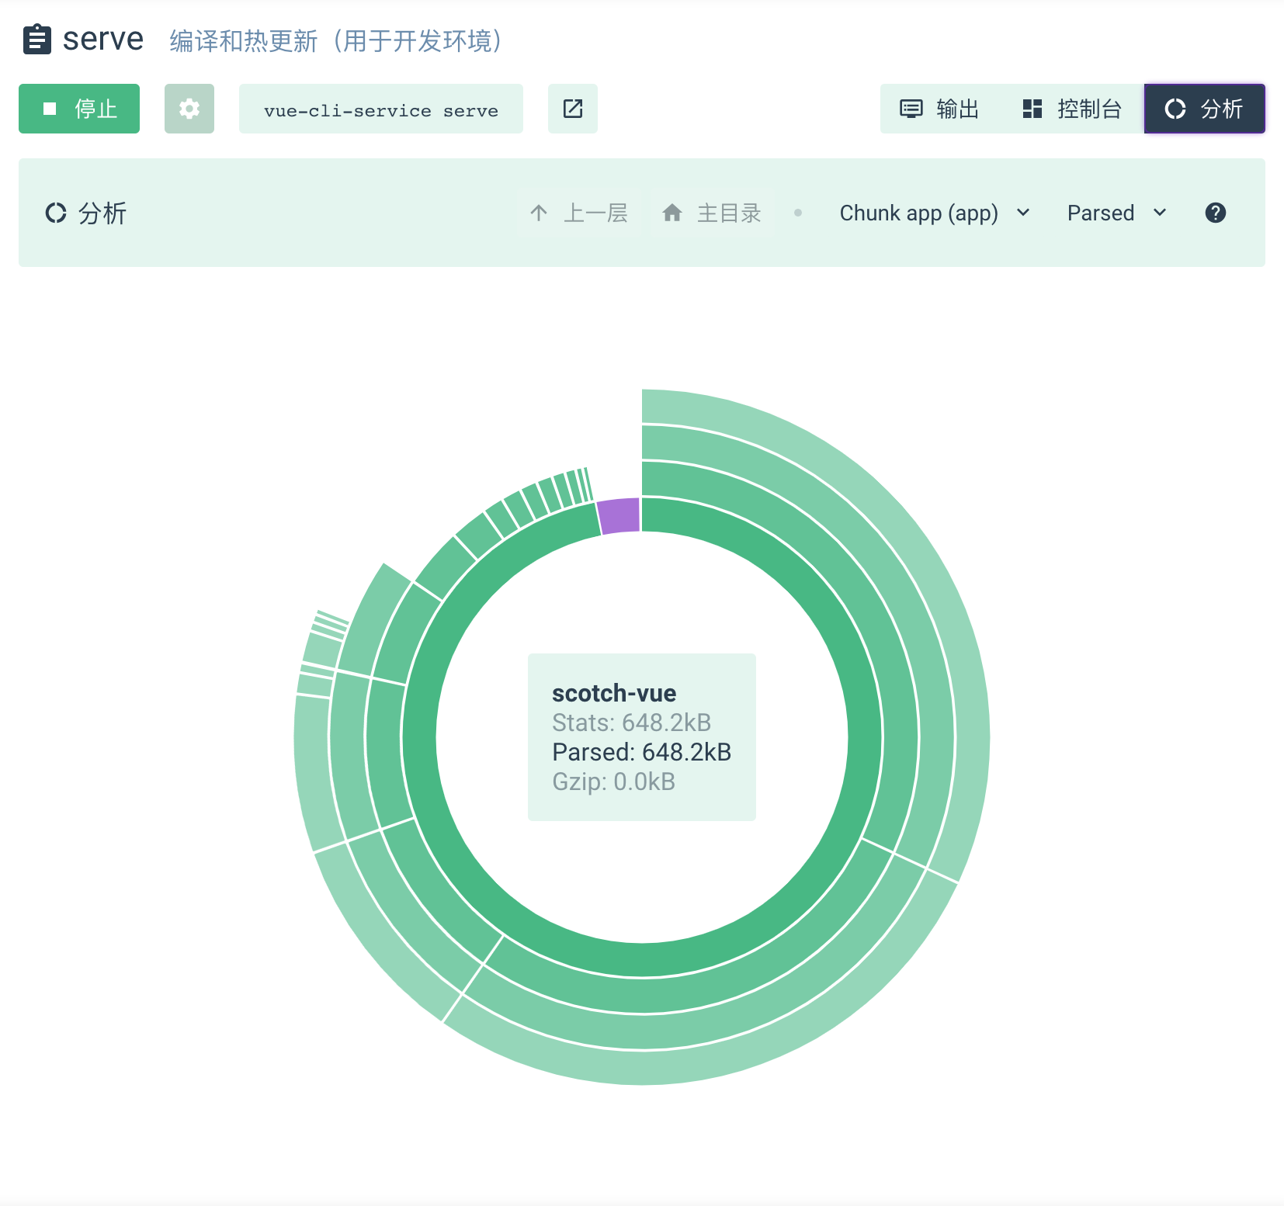This screenshot has width=1284, height=1206.
Task: Click the serve task clipboard icon
Action: coord(37,40)
